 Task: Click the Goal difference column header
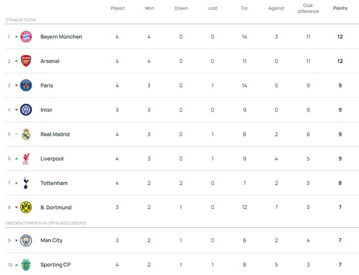pyautogui.click(x=308, y=8)
